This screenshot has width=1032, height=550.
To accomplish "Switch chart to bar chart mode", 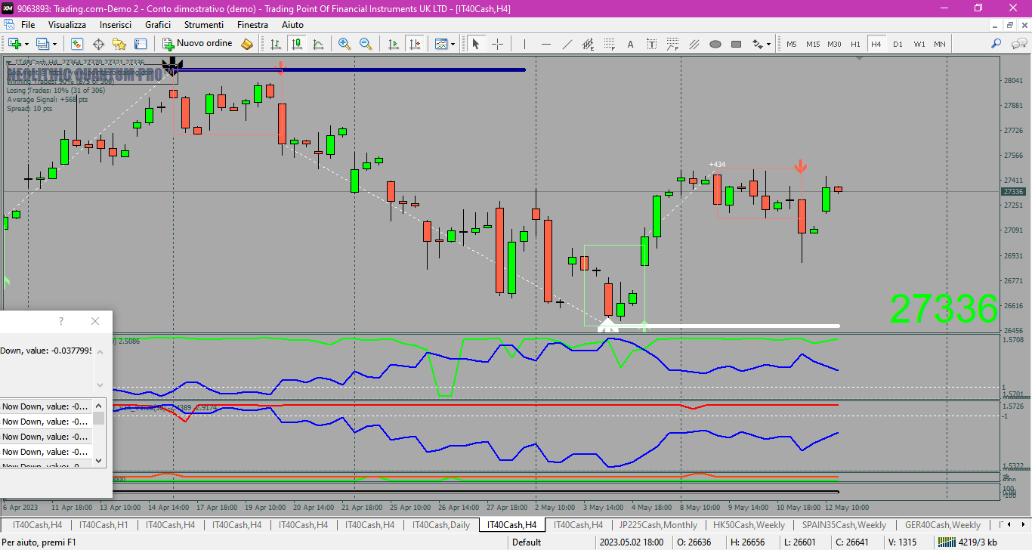I will click(277, 44).
